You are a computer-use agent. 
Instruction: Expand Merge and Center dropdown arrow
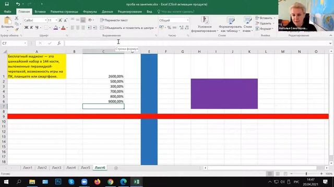(156, 28)
